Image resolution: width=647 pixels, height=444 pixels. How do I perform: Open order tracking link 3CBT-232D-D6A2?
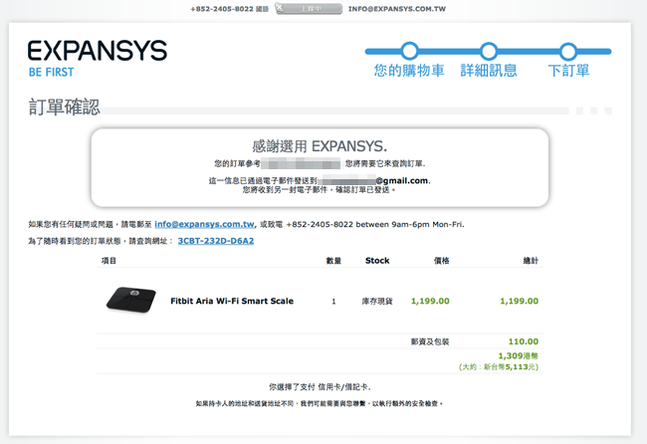coord(216,241)
